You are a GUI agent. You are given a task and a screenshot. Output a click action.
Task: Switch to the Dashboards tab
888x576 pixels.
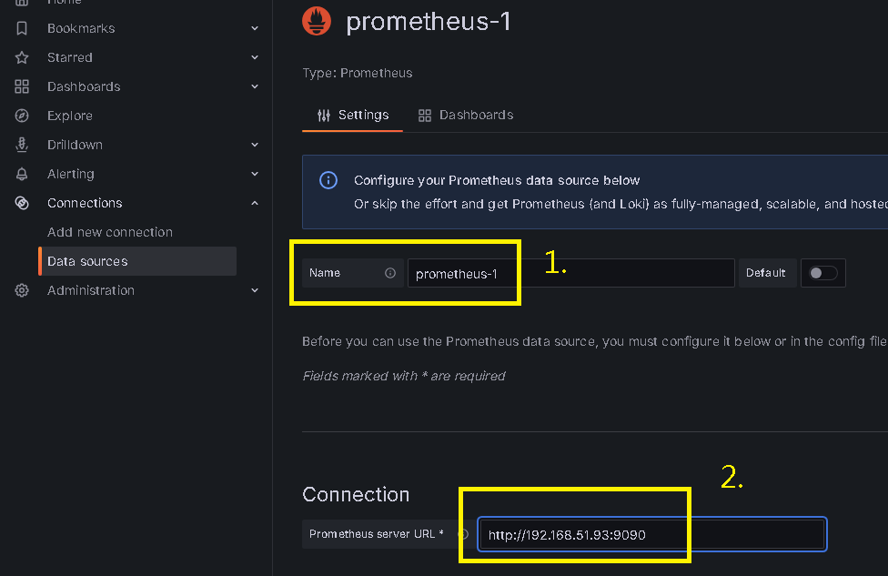click(466, 115)
